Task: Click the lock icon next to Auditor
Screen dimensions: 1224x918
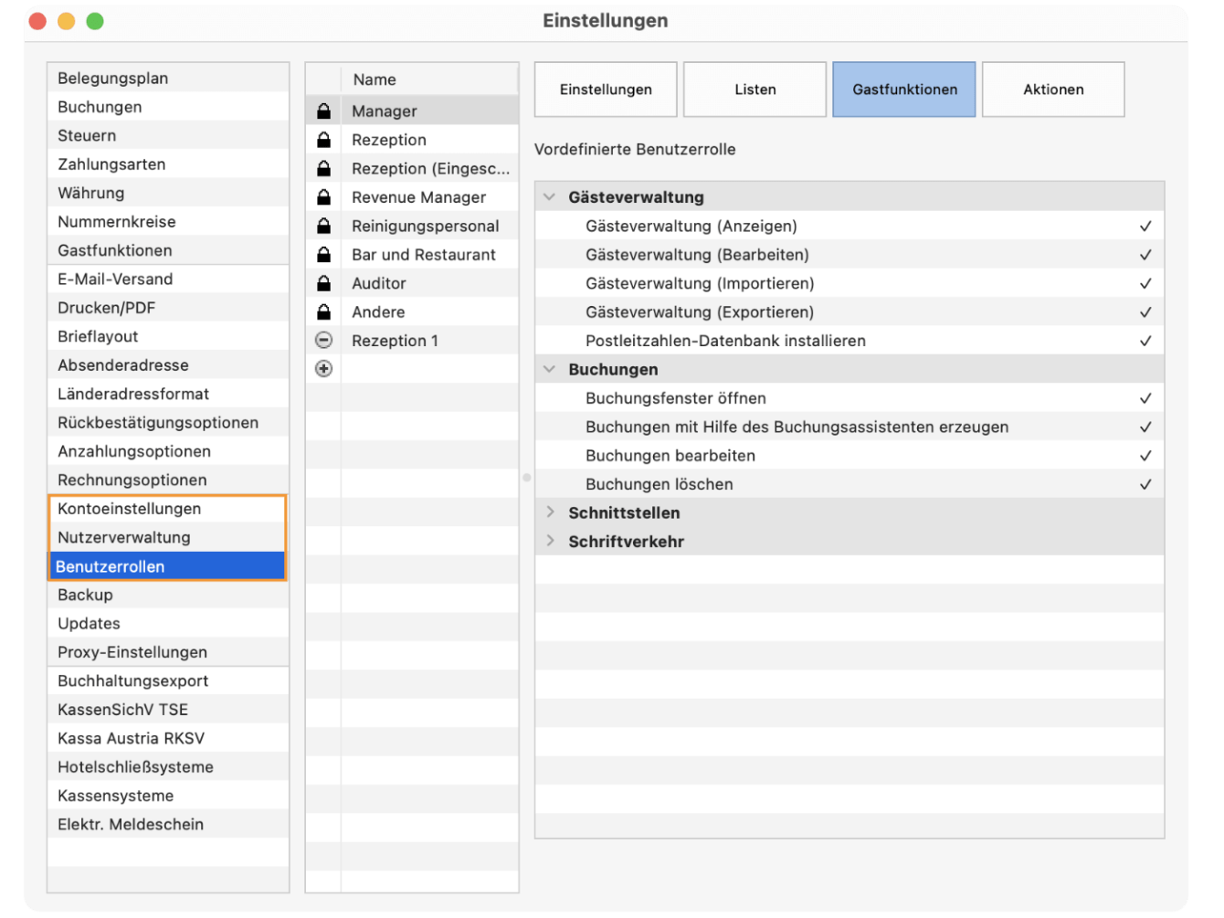Action: pyautogui.click(x=323, y=283)
